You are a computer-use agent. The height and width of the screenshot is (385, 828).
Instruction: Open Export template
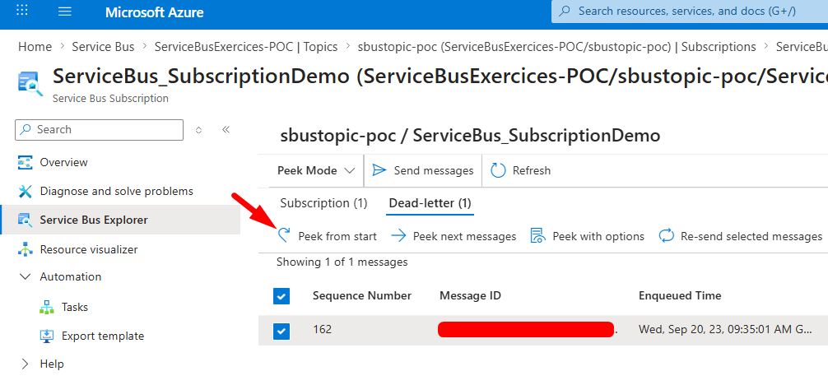[102, 336]
